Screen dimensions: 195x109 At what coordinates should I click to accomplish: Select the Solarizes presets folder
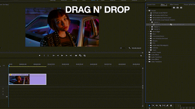point(155,48)
